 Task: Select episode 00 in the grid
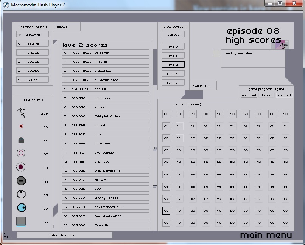(x=166, y=114)
